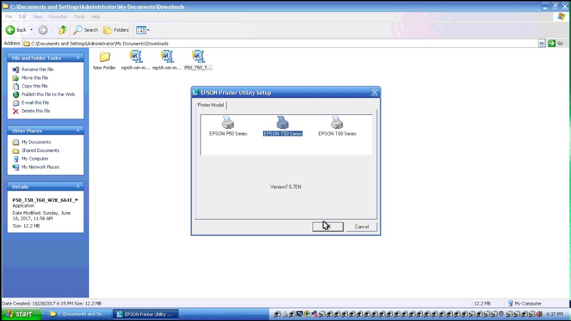Click Move this file
This screenshot has width=571, height=321.
click(x=35, y=78)
